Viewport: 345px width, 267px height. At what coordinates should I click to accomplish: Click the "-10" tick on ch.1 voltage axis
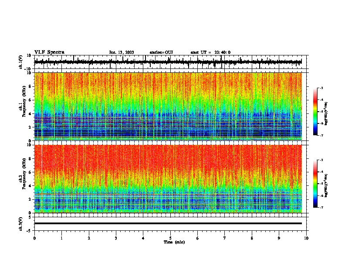[x=28, y=69]
